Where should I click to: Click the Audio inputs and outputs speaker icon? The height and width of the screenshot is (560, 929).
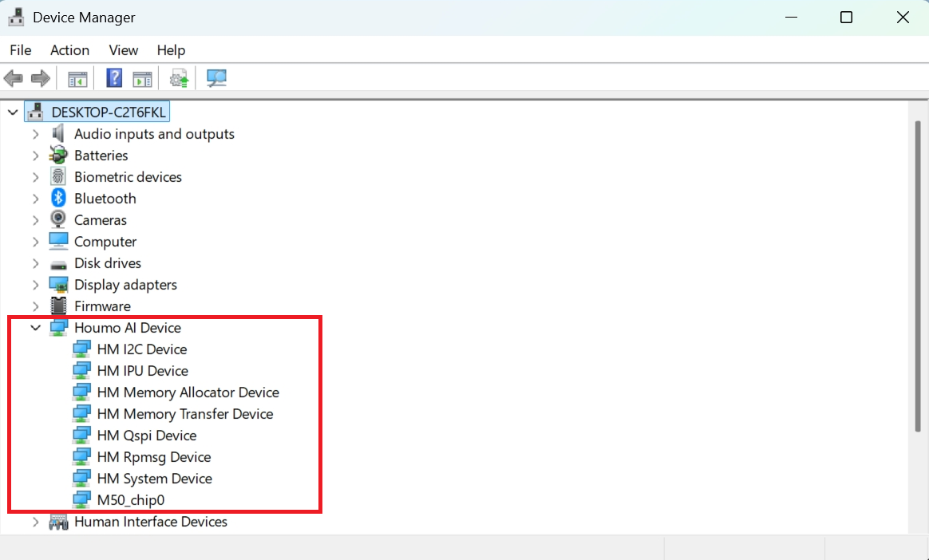[58, 134]
